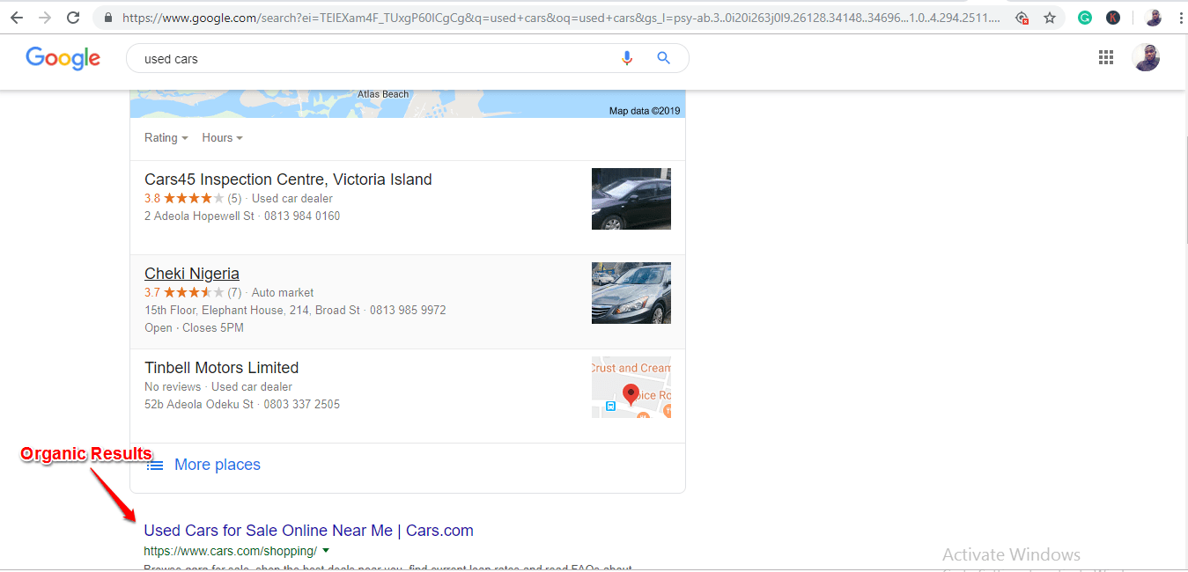1188x572 pixels.
Task: Click the Tinbell Motors map thumbnail
Action: pos(631,387)
